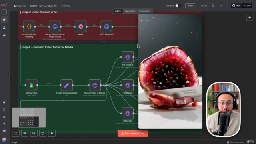
Task: Click the 111,990 star count
Action: click(x=247, y=6)
